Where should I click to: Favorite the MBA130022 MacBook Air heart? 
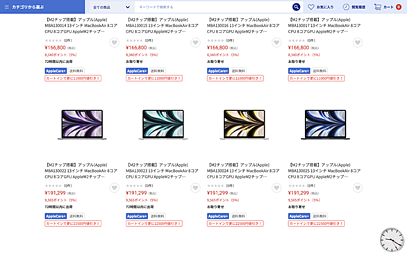pos(114,188)
